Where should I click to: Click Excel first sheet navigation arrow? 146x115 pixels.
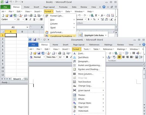pyautogui.click(x=2, y=79)
